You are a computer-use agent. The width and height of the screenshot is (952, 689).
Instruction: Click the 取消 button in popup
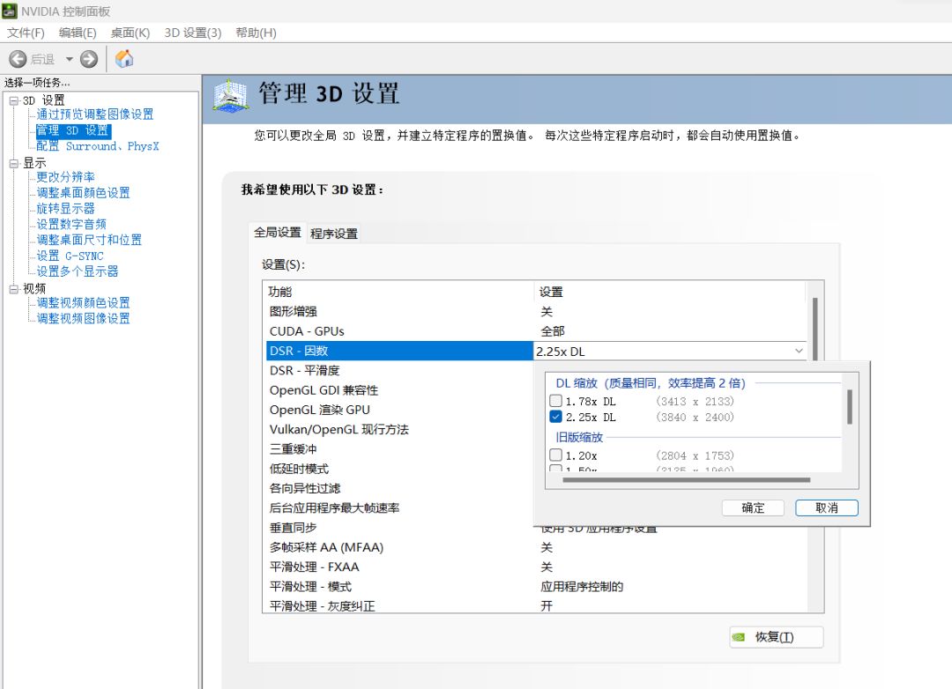tap(826, 507)
